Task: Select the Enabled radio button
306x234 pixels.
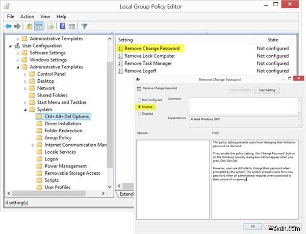Action: coord(139,107)
